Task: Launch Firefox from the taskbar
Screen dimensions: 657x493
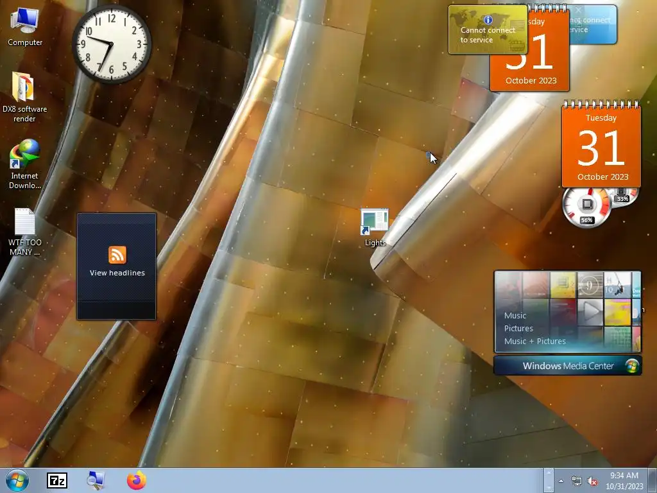Action: 136,480
